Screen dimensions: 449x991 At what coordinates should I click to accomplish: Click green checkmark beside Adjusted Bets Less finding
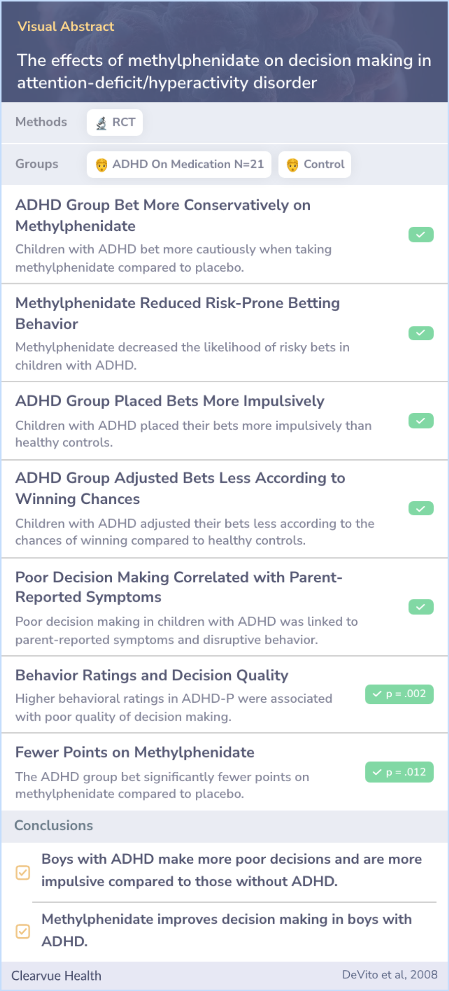point(421,508)
